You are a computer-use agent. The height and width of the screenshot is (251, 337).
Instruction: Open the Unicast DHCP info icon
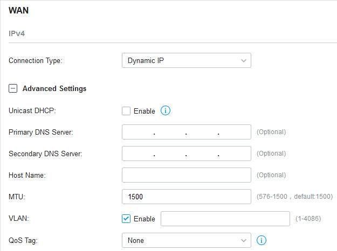tap(166, 110)
